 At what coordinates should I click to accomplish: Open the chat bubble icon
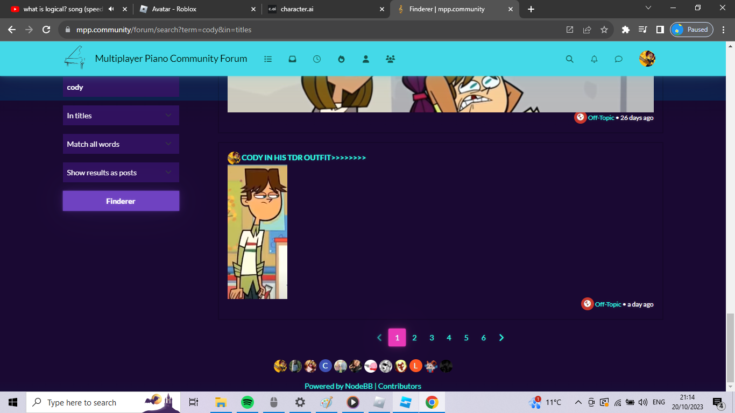tap(619, 59)
